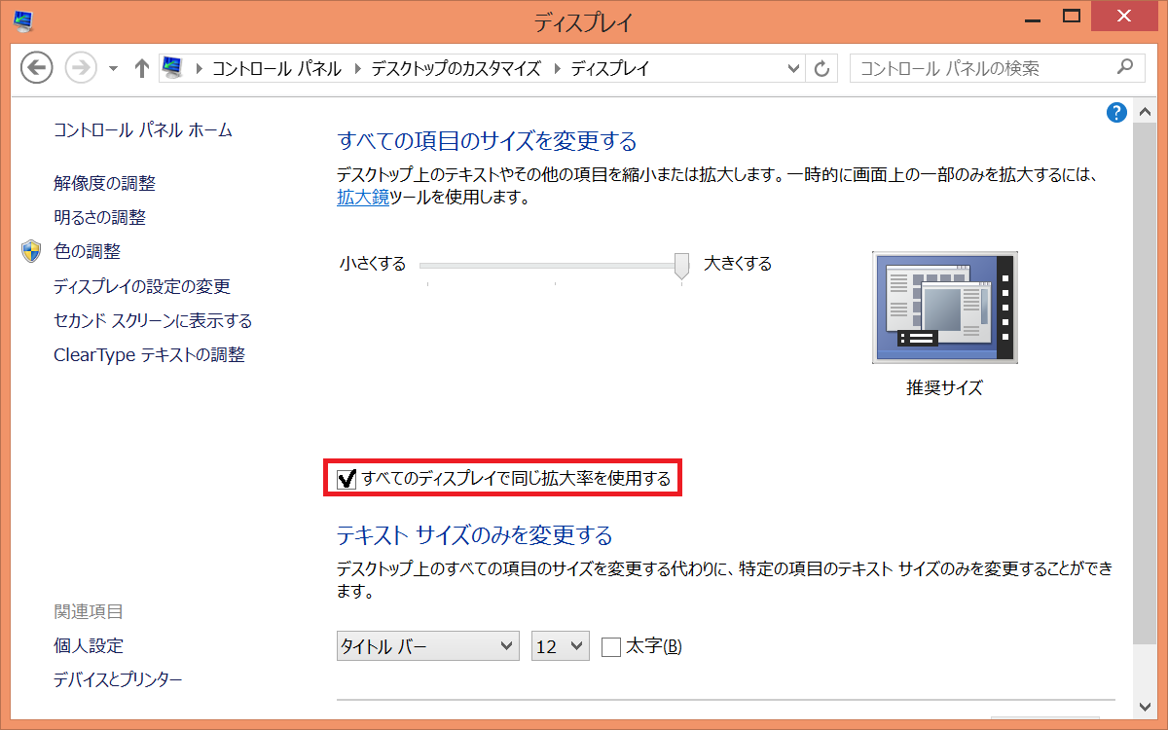
Task: Click the すべての項目のサイズを変更する heading
Action: point(487,141)
